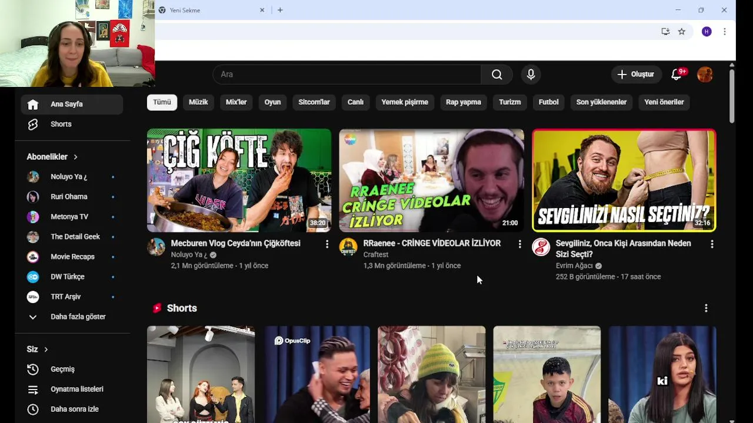The image size is (753, 423).
Task: Select Yeni öneriler filter chip
Action: pos(664,102)
